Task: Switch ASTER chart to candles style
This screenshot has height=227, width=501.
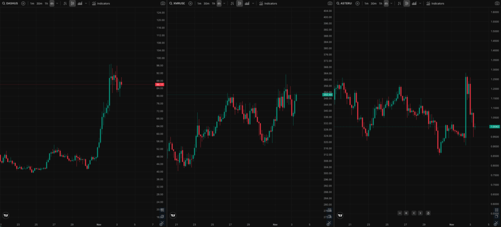Action: click(x=407, y=3)
